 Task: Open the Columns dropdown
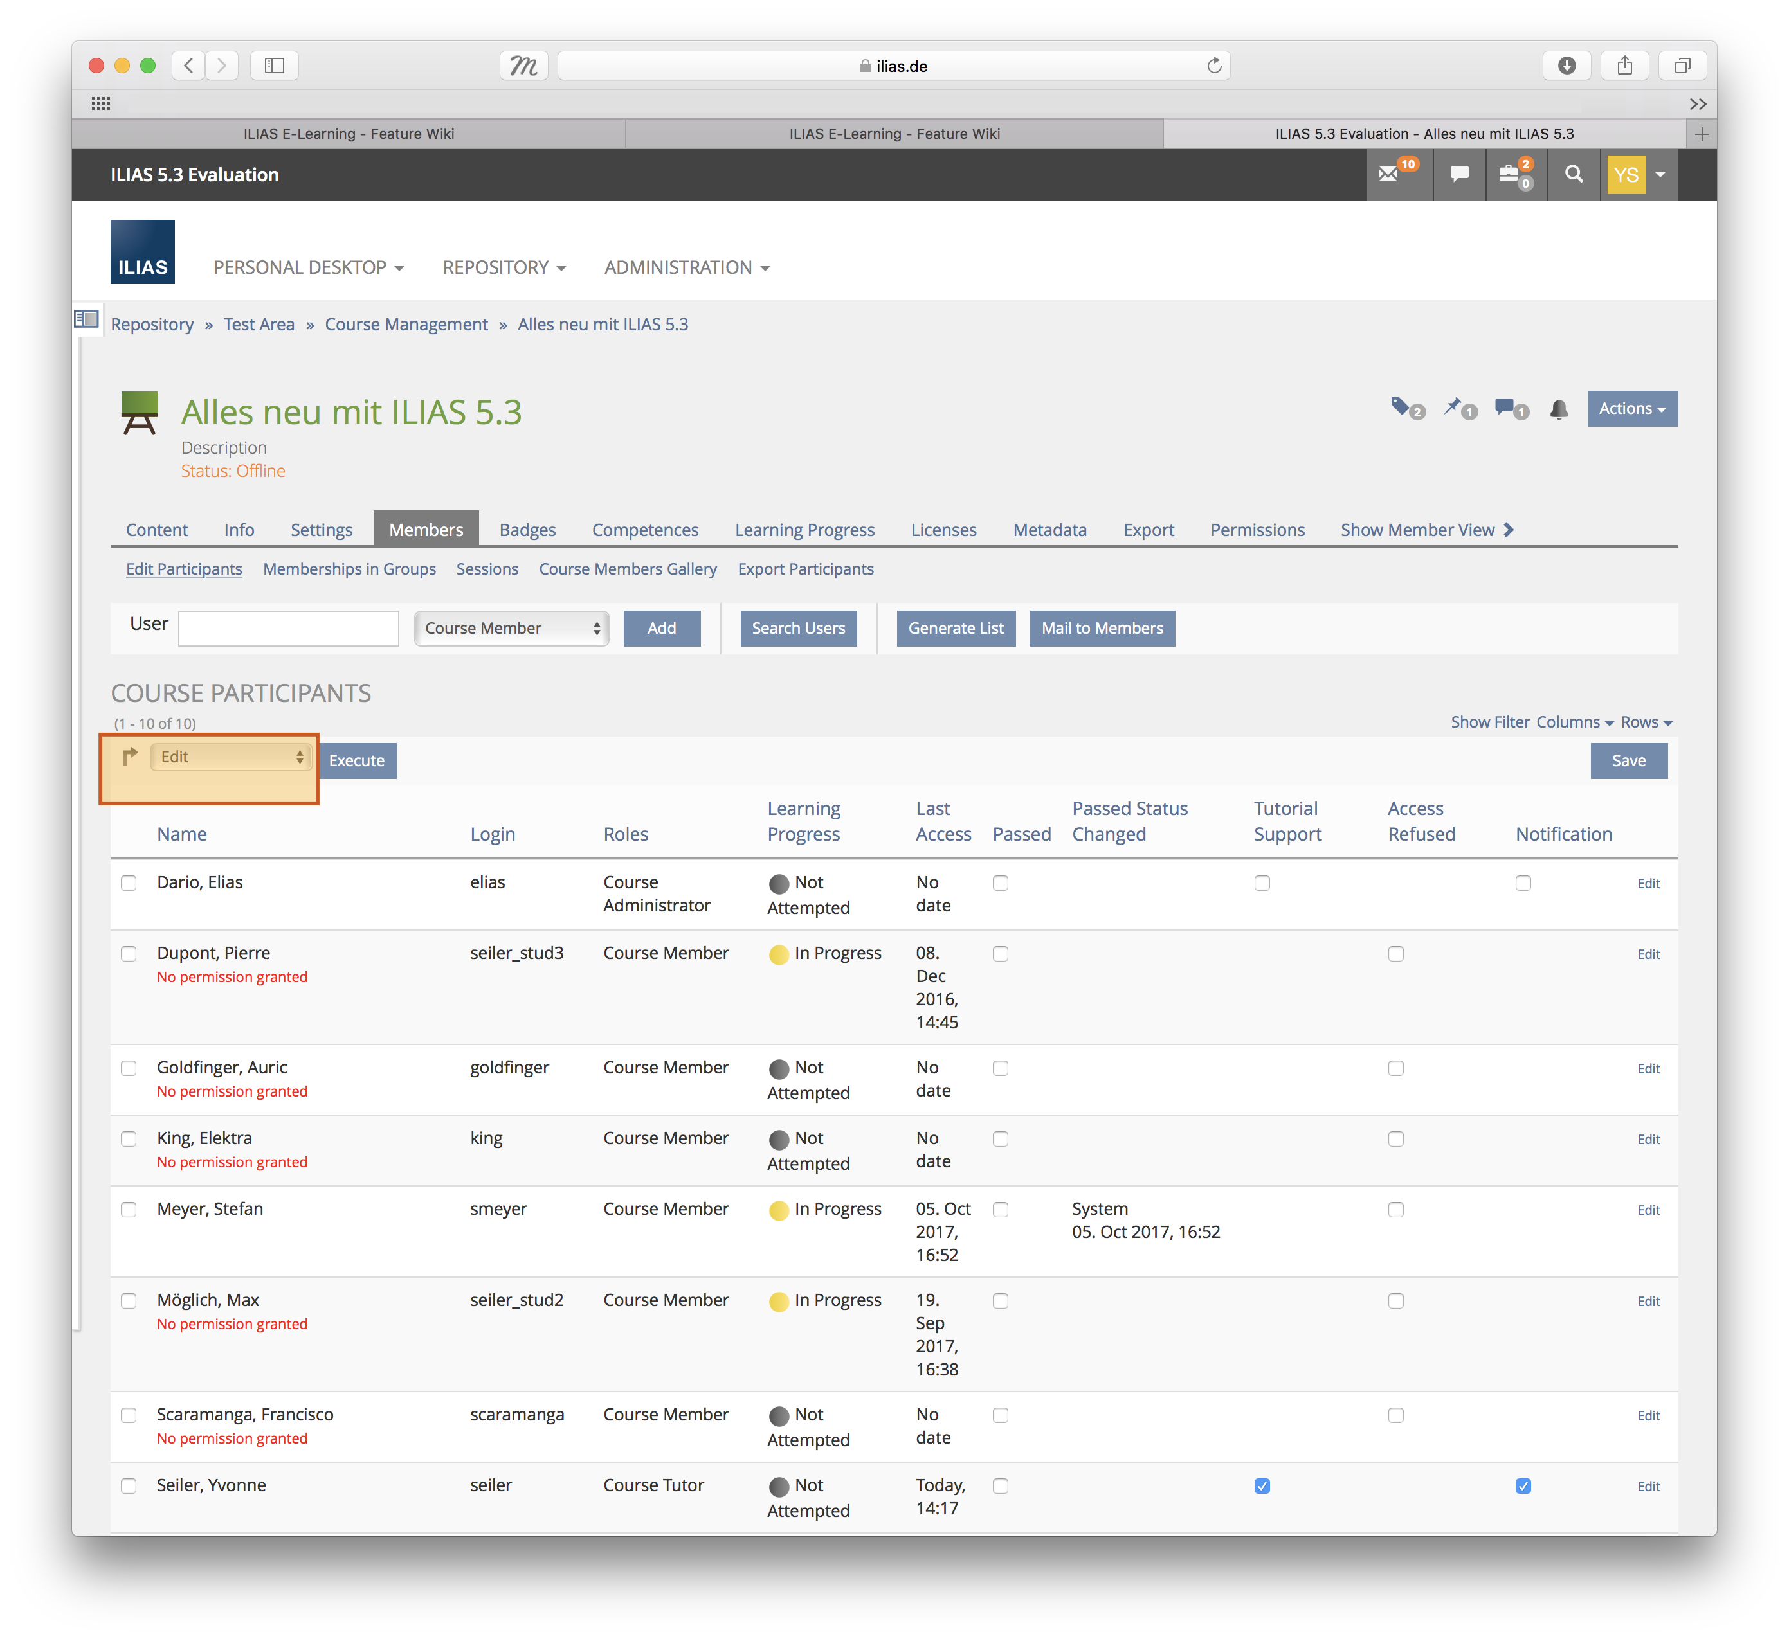[x=1574, y=722]
